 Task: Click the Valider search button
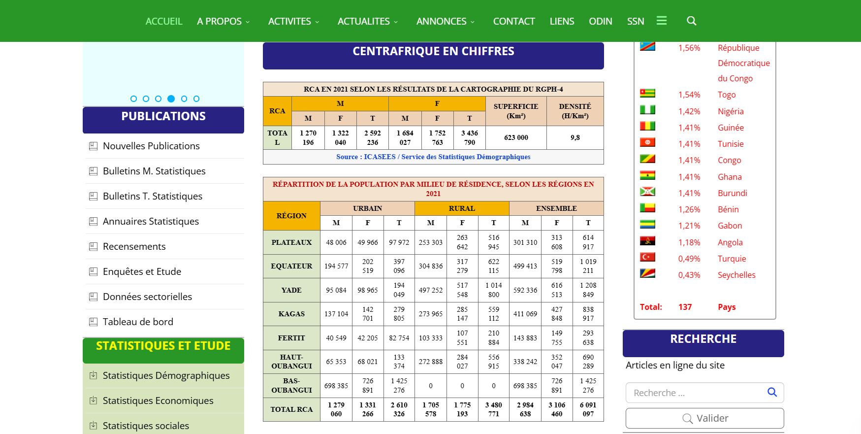tap(704, 418)
